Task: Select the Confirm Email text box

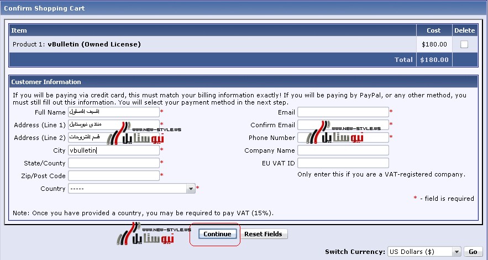Action: click(343, 125)
